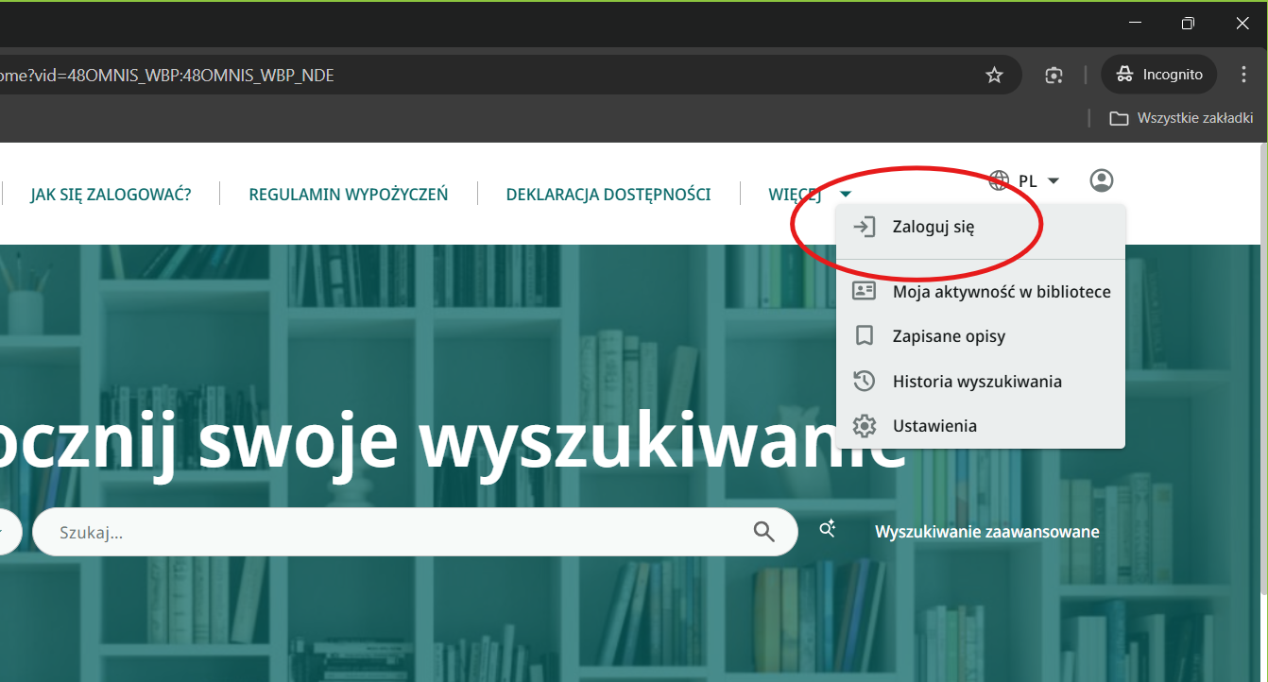Open the PL language selector
This screenshot has width=1268, height=682.
[1024, 180]
